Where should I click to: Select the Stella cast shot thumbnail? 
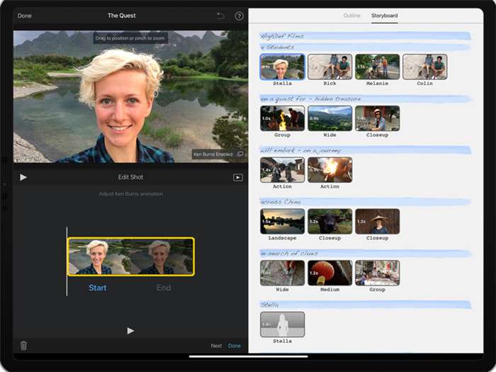(x=282, y=67)
